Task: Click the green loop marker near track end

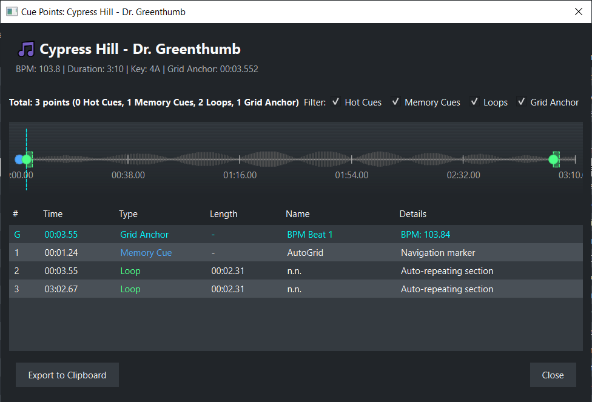Action: [x=554, y=159]
